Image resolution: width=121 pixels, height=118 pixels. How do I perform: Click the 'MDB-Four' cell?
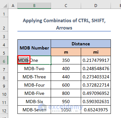[34, 85]
